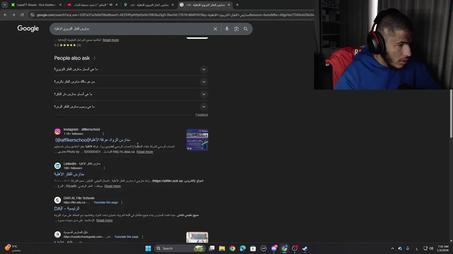Click Read more on DAF result

[x=104, y=220]
